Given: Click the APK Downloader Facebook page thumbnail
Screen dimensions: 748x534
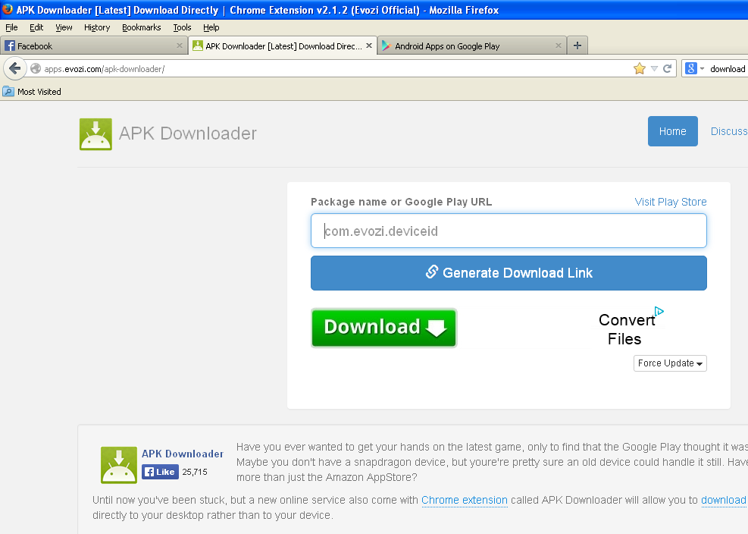Looking at the screenshot, I should coord(119,465).
